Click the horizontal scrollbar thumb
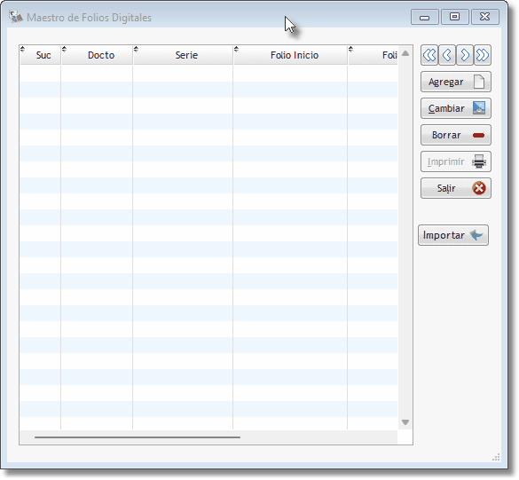The height and width of the screenshot is (480, 519). point(138,437)
